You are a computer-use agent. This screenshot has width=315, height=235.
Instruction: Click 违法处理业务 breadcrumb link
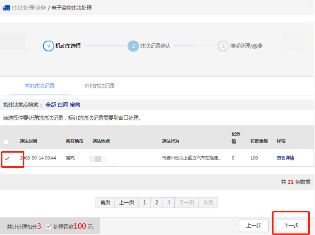point(29,8)
